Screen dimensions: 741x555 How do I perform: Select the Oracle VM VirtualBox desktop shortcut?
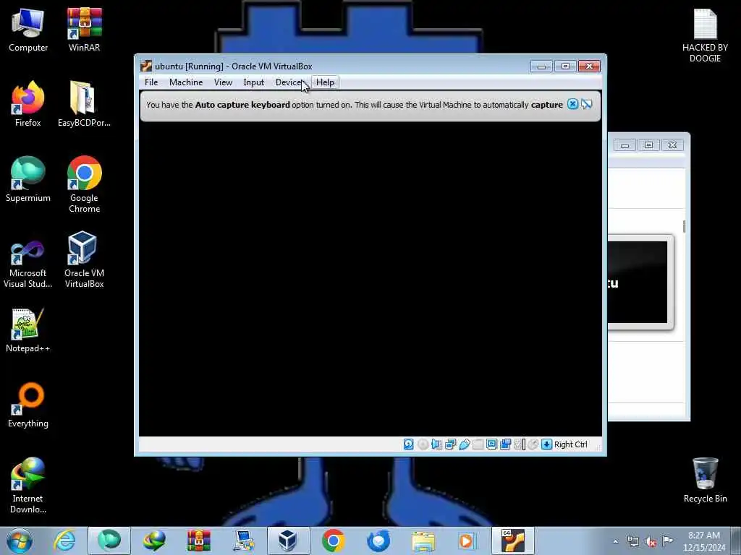[84, 260]
